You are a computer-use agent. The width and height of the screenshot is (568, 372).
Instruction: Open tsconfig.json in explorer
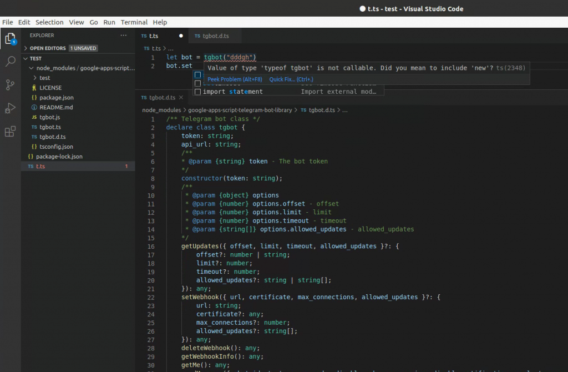coord(56,147)
